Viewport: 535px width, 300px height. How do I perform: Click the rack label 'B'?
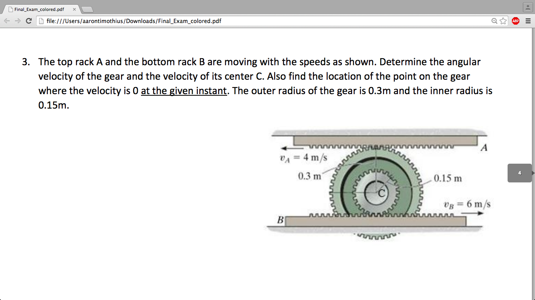280,220
